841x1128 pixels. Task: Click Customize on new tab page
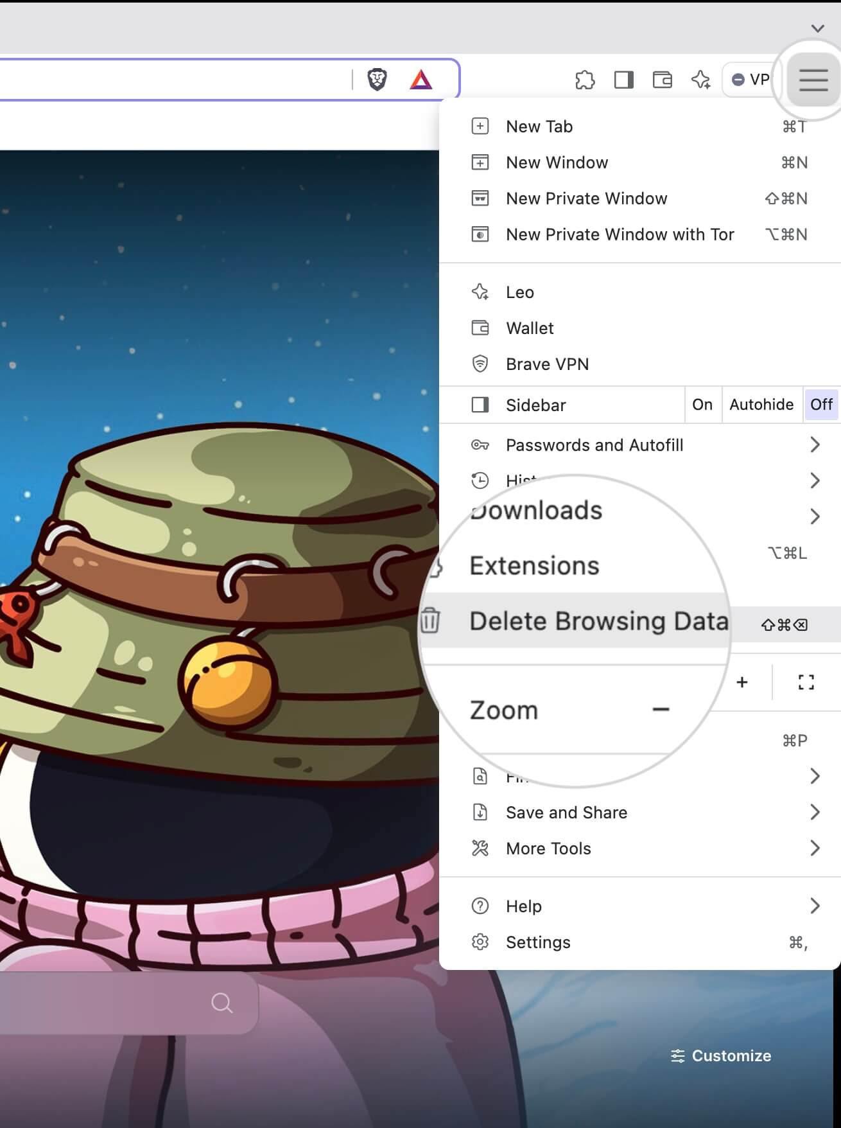coord(721,1055)
